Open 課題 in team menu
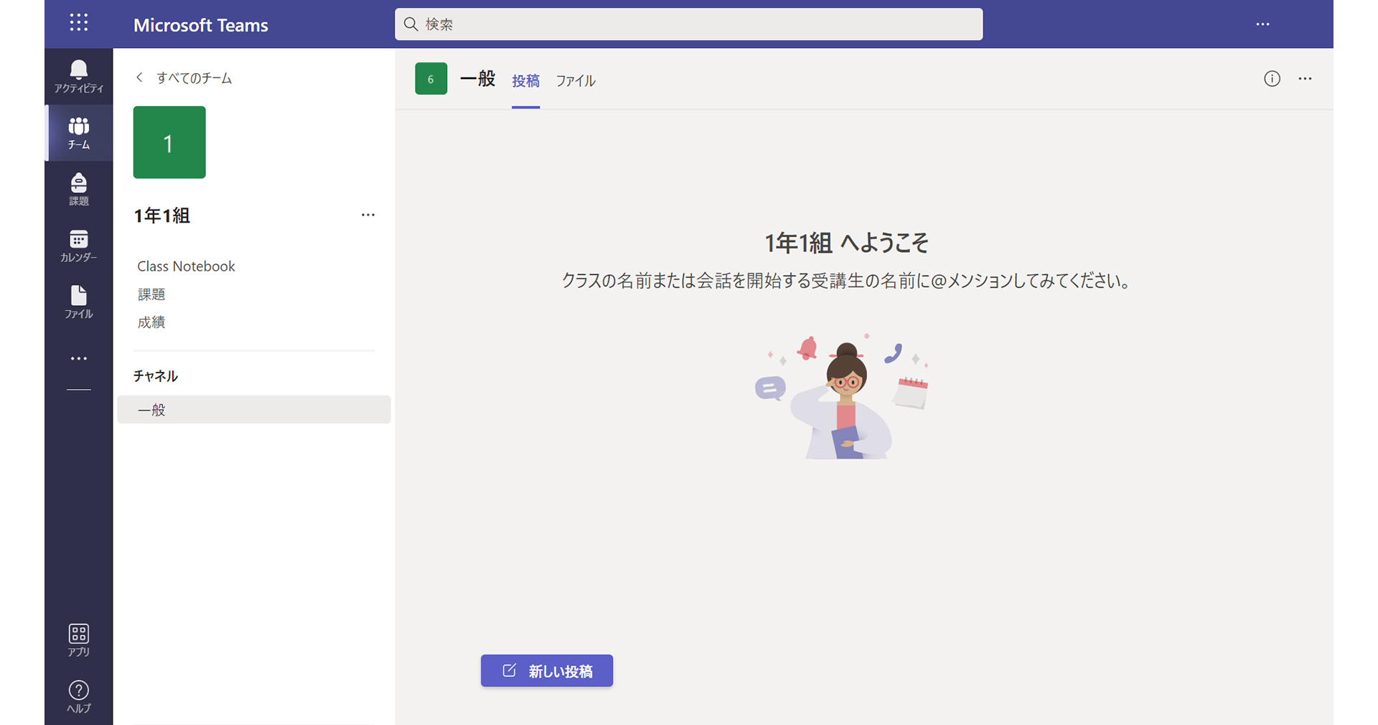The height and width of the screenshot is (725, 1378). [151, 294]
